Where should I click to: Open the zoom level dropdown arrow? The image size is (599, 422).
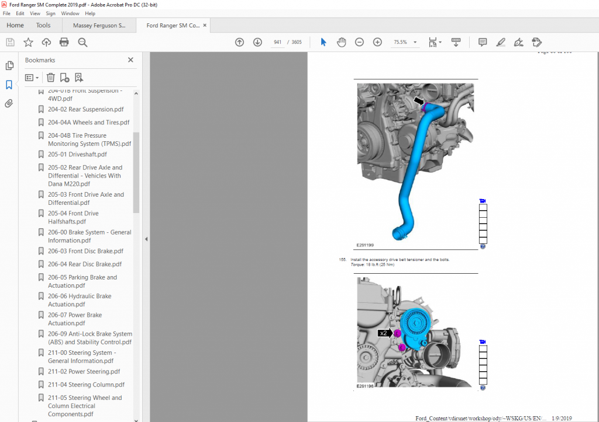click(x=415, y=42)
